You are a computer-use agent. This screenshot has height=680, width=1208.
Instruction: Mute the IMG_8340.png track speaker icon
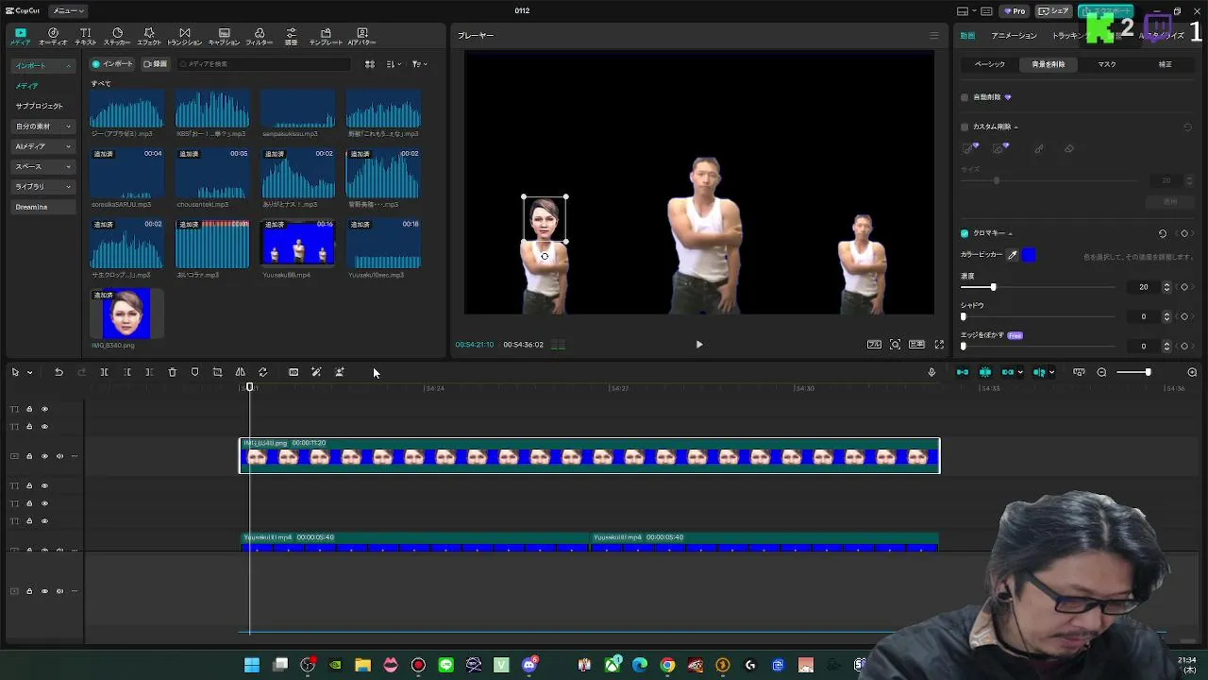coord(59,456)
